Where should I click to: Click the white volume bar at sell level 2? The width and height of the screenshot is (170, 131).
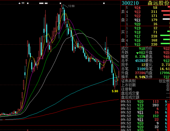[166, 19]
